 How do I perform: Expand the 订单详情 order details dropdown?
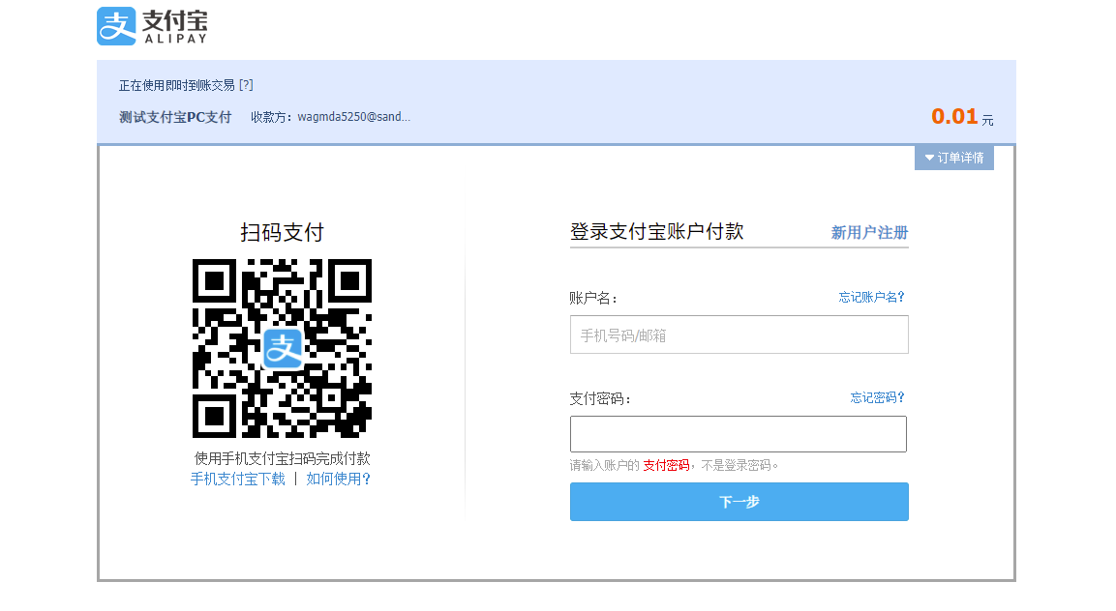click(953, 158)
